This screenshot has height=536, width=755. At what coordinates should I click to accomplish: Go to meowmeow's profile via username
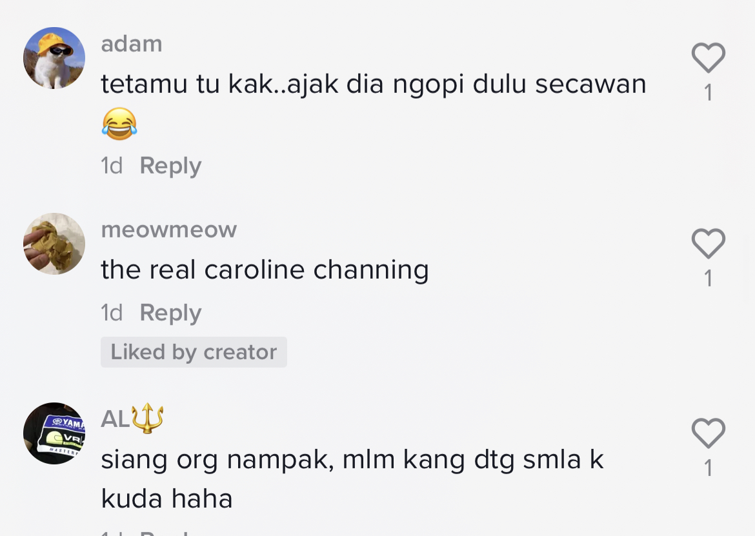click(x=169, y=230)
